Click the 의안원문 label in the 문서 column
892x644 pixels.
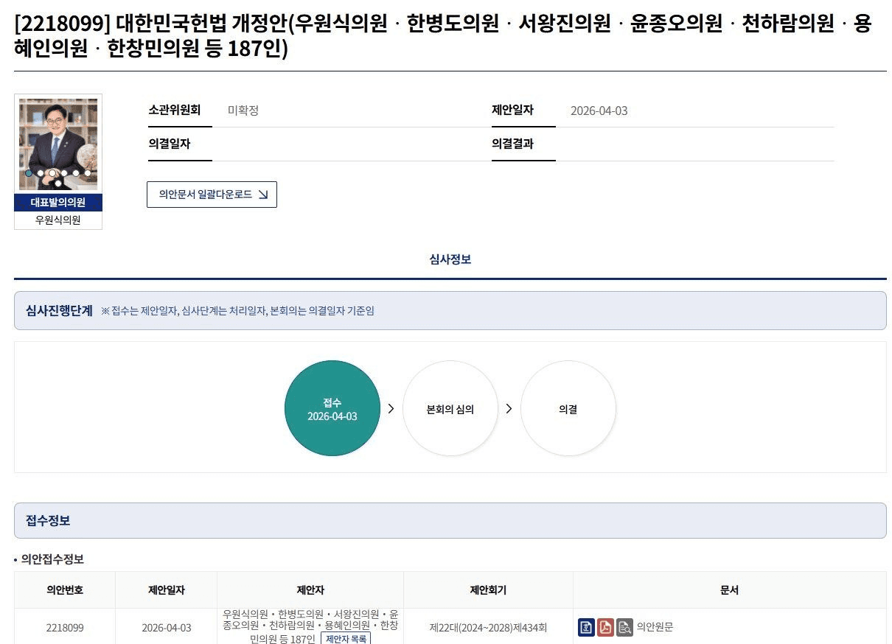click(x=655, y=627)
